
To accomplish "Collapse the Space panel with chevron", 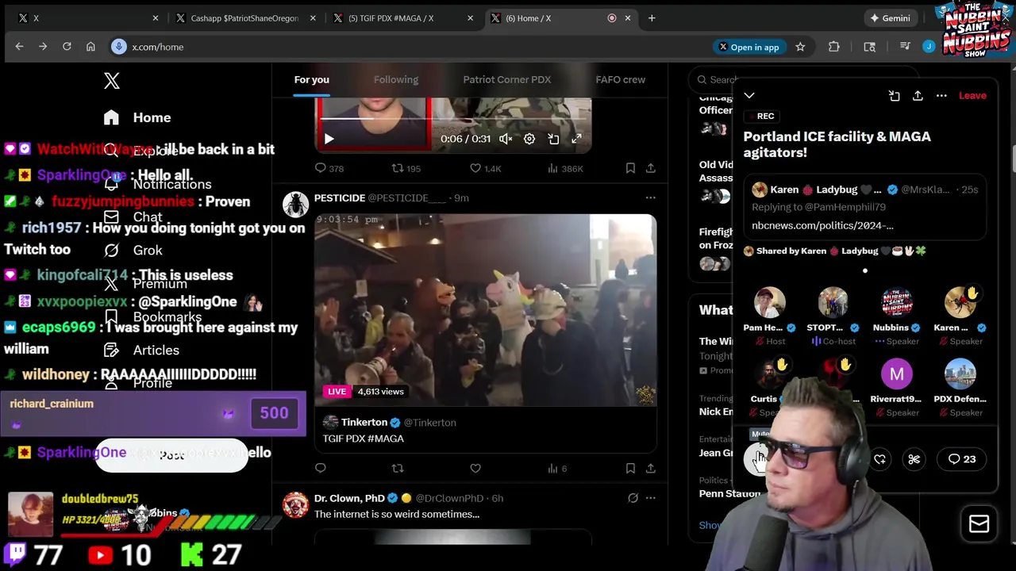I will click(x=749, y=96).
